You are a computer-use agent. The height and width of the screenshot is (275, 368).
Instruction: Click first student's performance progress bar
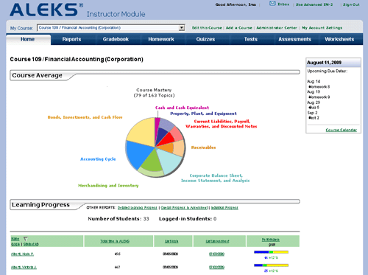click(x=271, y=252)
